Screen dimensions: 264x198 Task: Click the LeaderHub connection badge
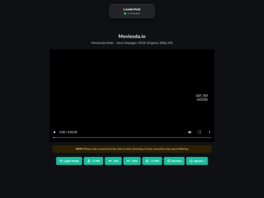pos(132,11)
